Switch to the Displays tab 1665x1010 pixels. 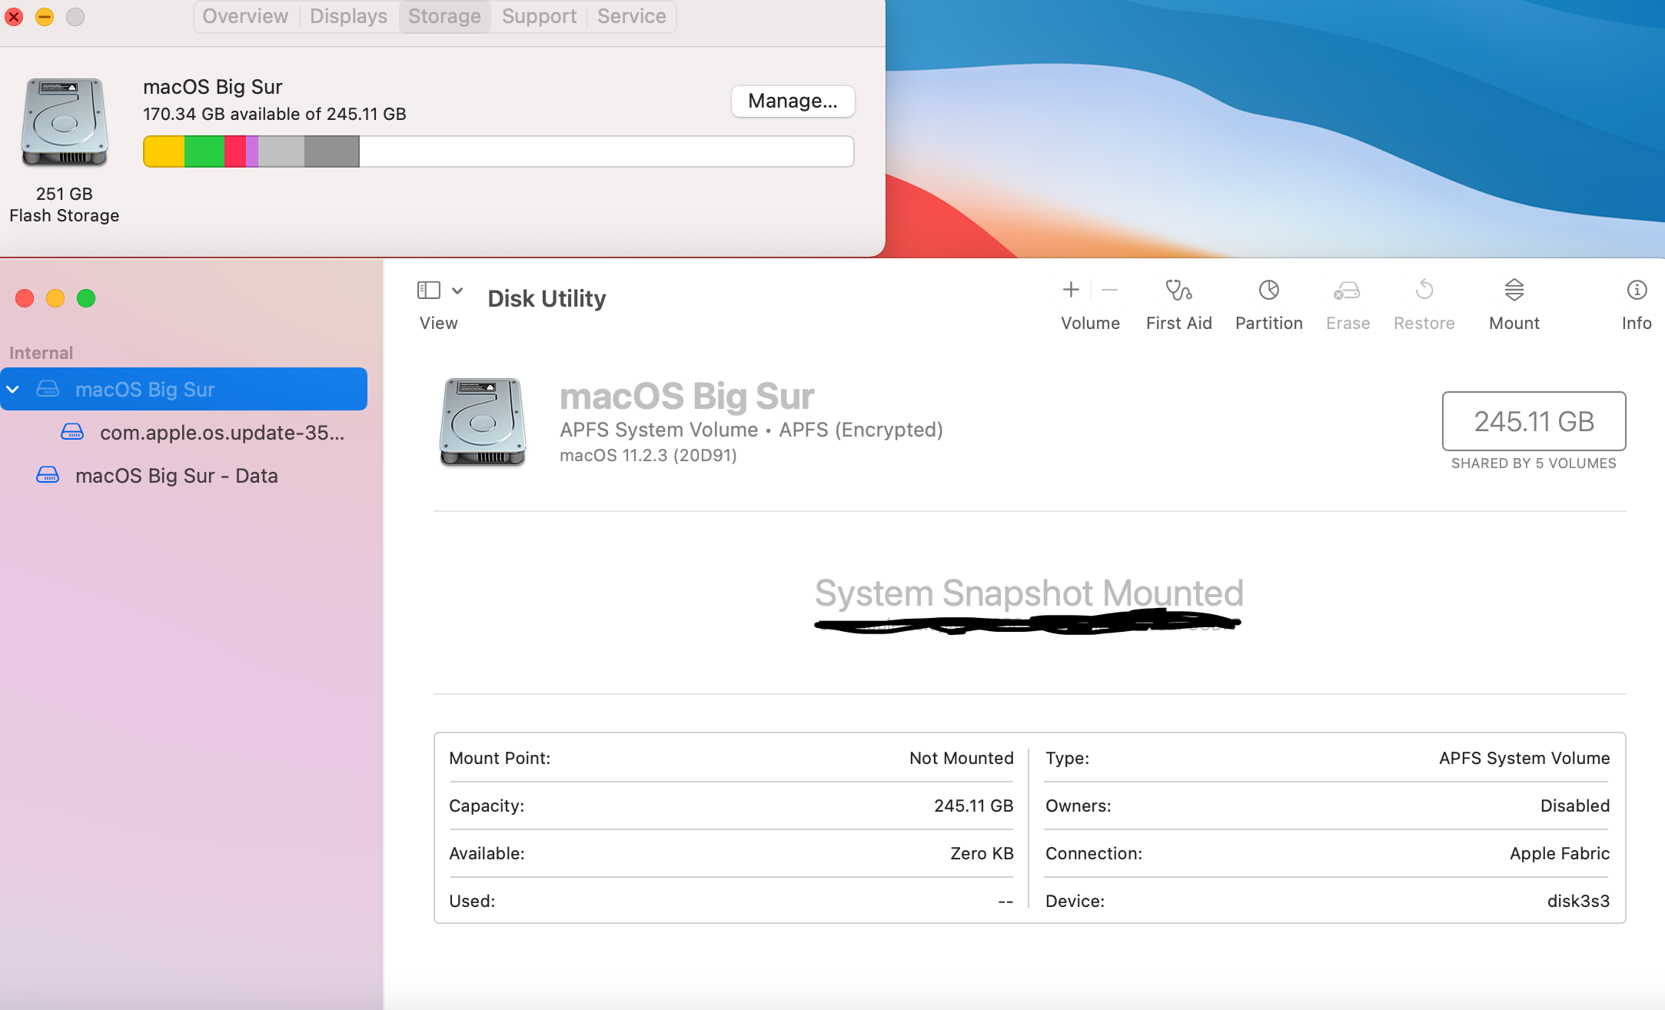pyautogui.click(x=348, y=16)
